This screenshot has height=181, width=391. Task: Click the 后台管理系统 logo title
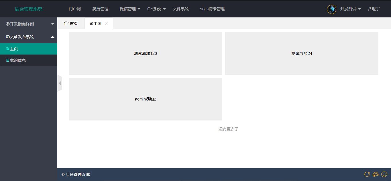coord(29,9)
